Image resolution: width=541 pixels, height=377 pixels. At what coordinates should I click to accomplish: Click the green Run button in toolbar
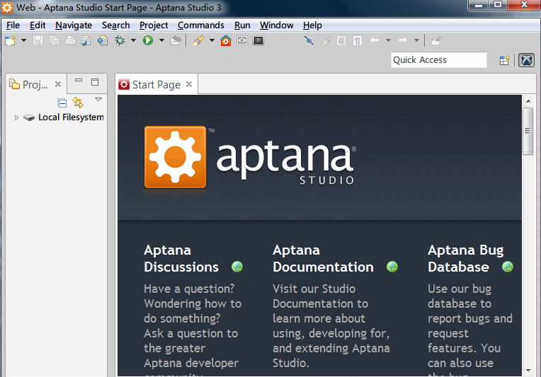[x=148, y=41]
